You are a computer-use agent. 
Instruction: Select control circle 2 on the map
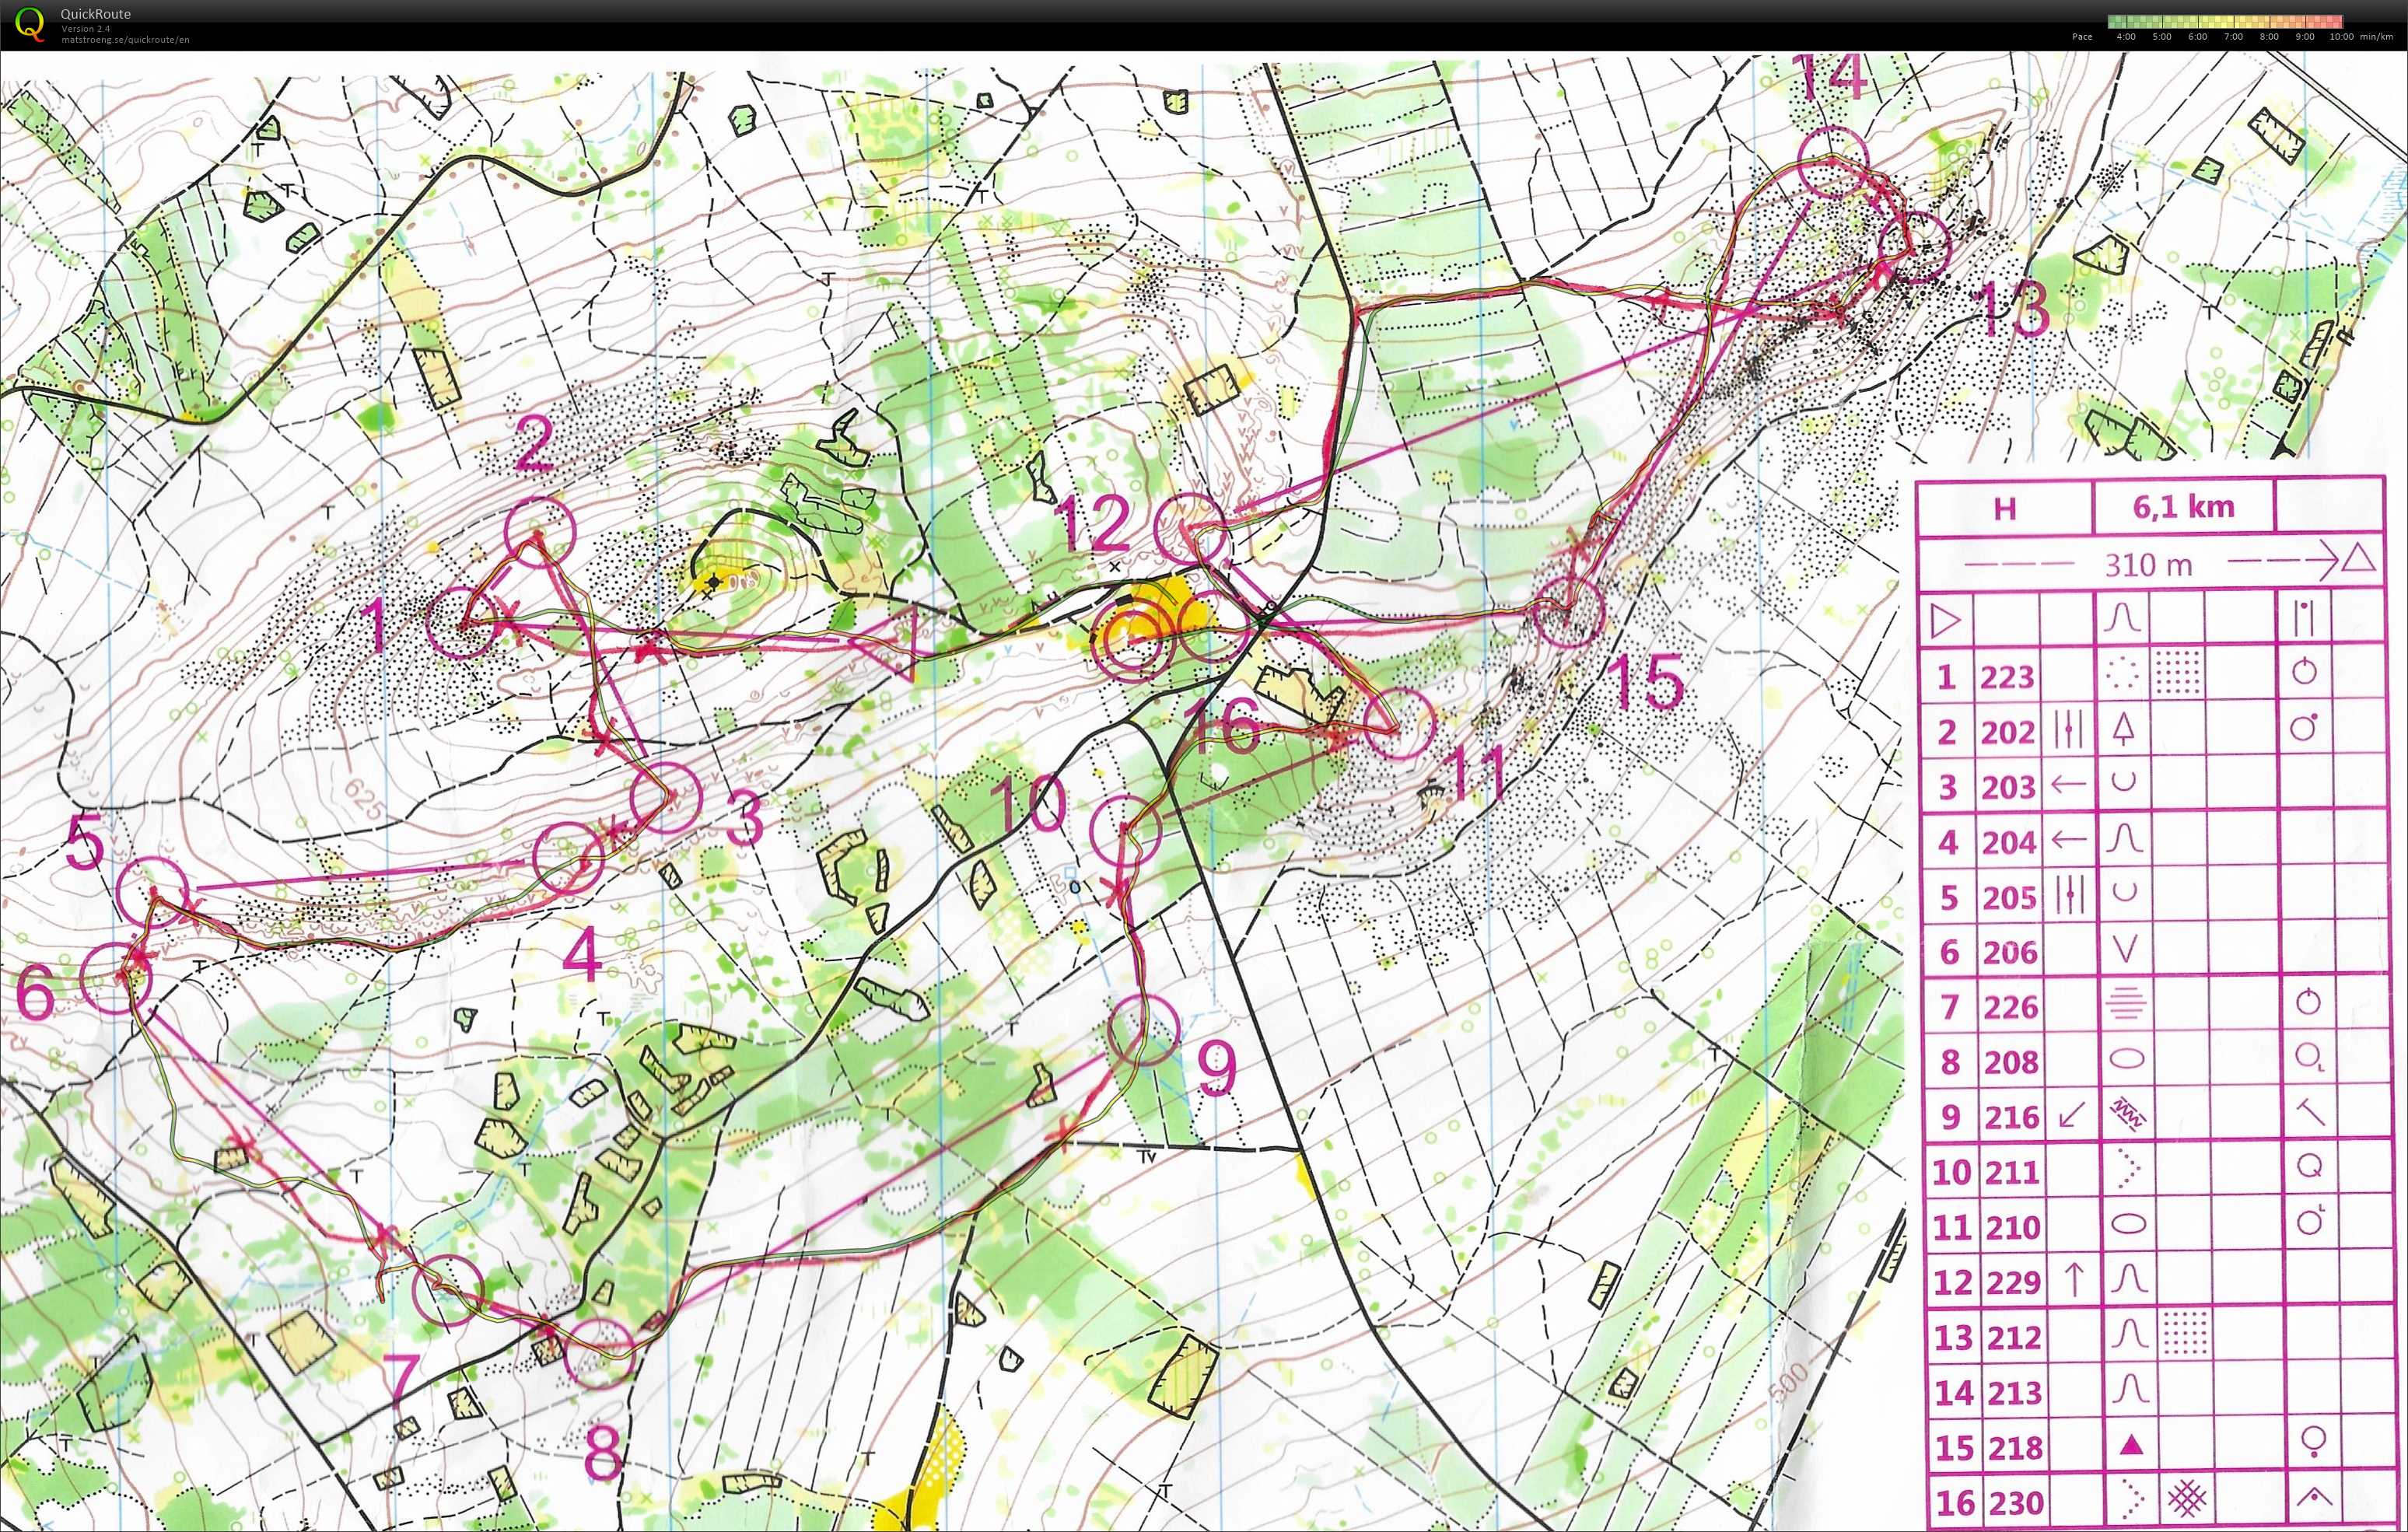[x=541, y=531]
